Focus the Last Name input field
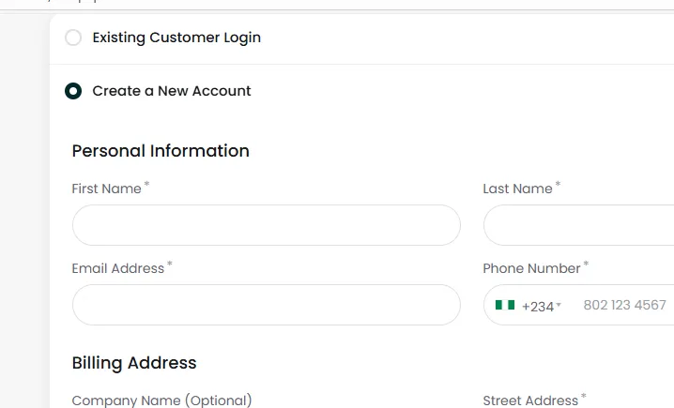The height and width of the screenshot is (408, 674). (578, 225)
